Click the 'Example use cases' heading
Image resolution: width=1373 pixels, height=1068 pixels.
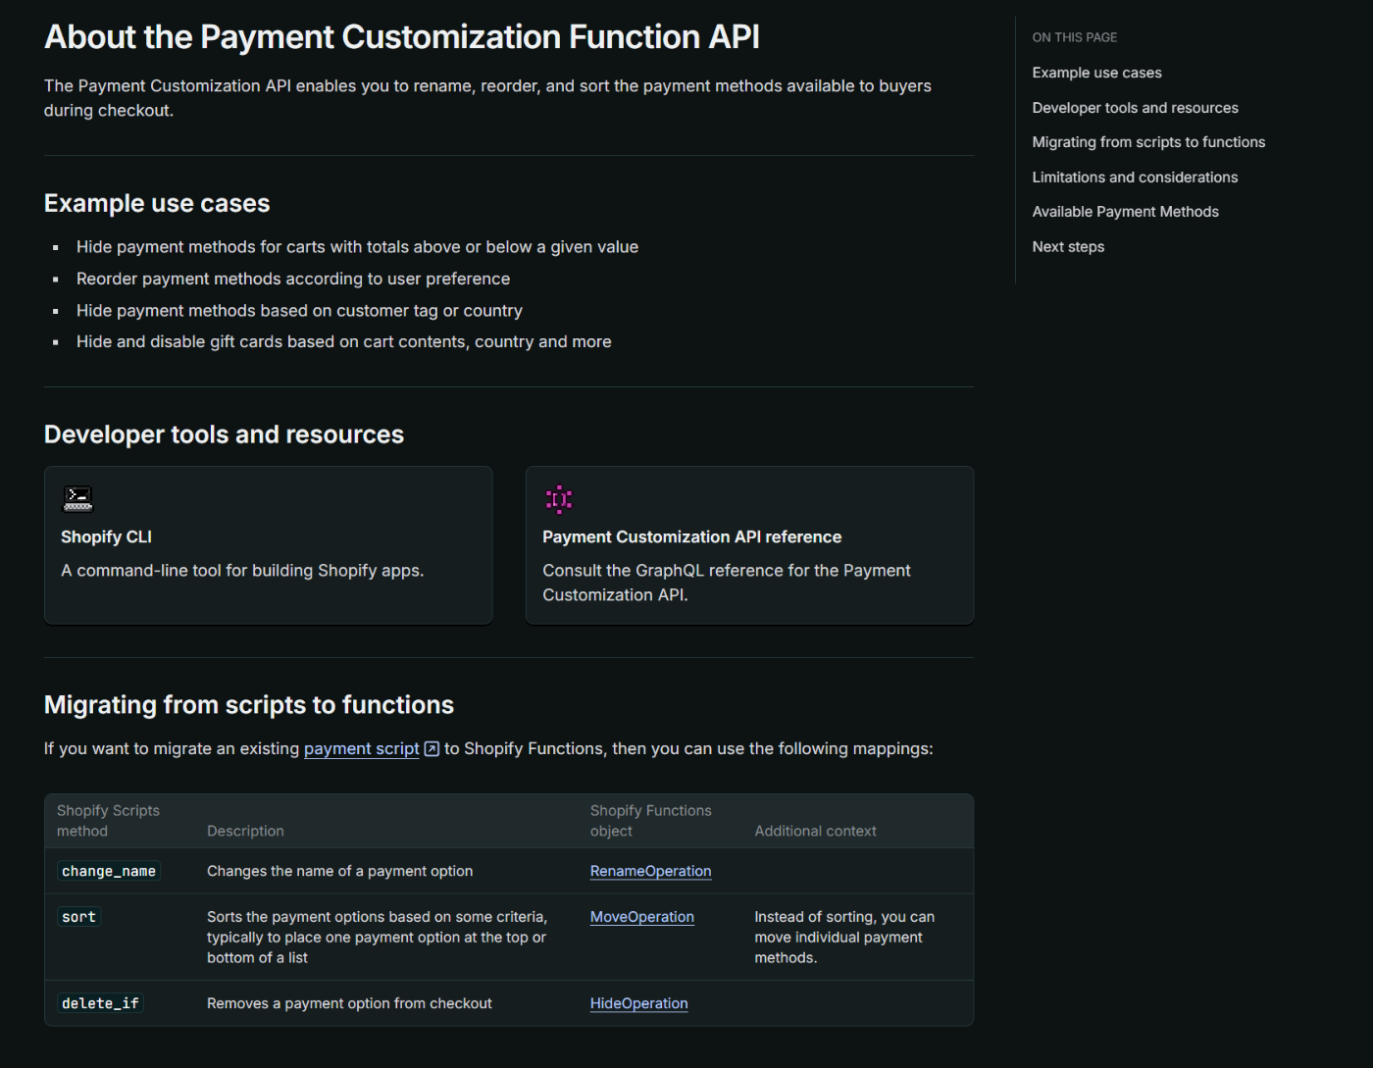pyautogui.click(x=157, y=203)
